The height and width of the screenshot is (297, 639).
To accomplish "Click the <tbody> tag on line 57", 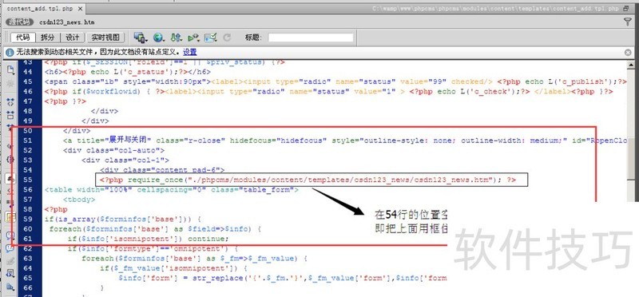I will pos(79,200).
